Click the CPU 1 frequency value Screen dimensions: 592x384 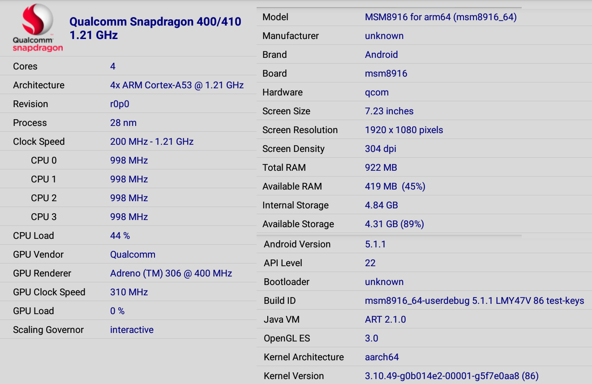coord(129,179)
